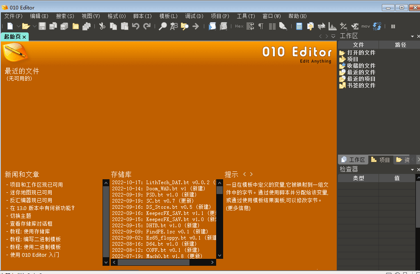Viewport: 420px width, 274px height.
Task: Switch to the 项目 tab in workspace panel
Action: [380, 160]
